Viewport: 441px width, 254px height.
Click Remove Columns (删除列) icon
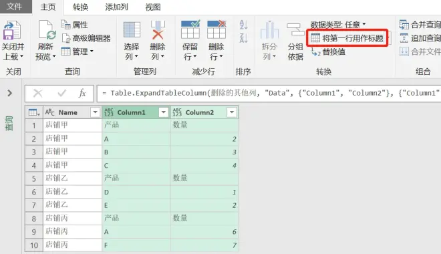coord(158,30)
